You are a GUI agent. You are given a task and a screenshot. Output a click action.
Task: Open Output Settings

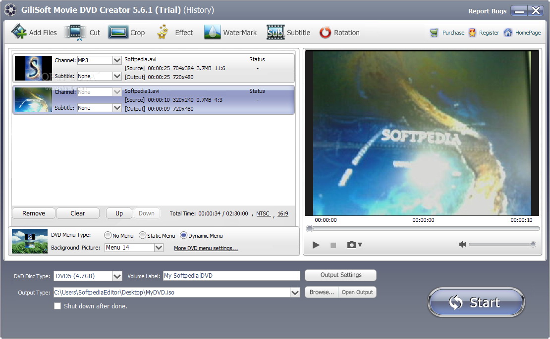coord(340,275)
